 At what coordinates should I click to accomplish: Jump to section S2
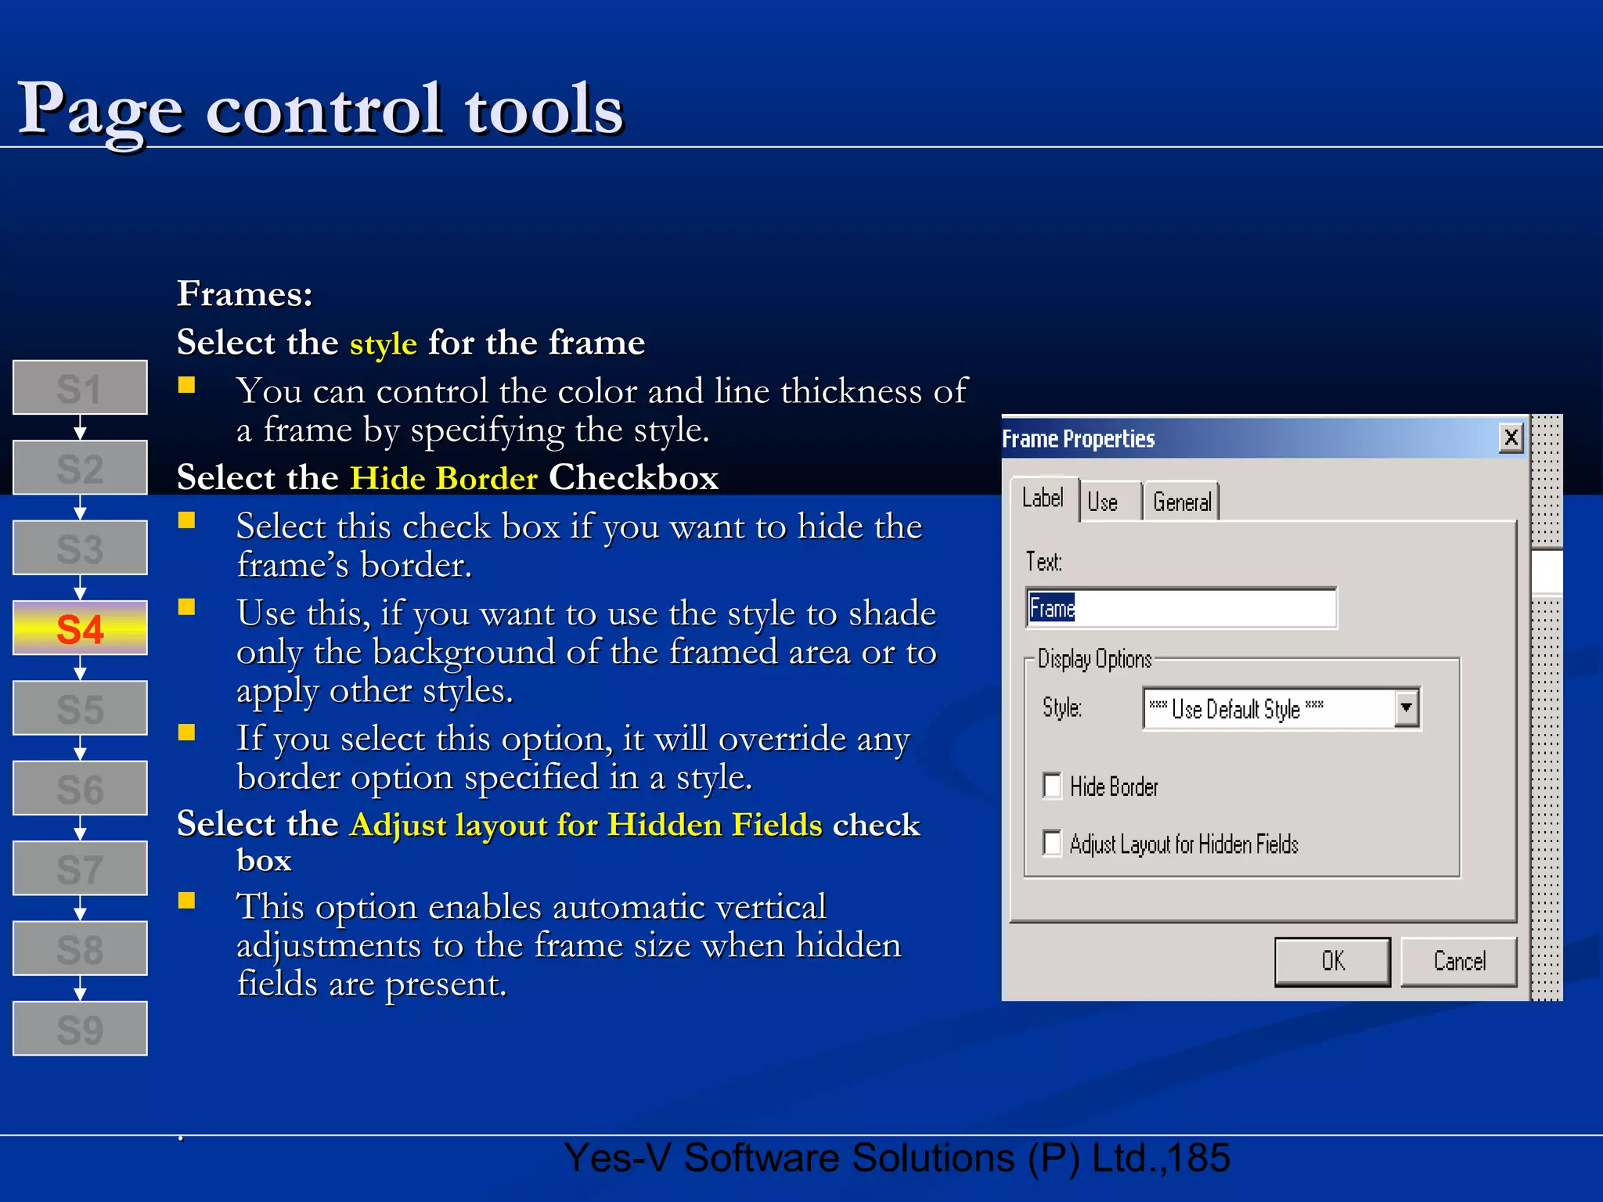coord(80,468)
